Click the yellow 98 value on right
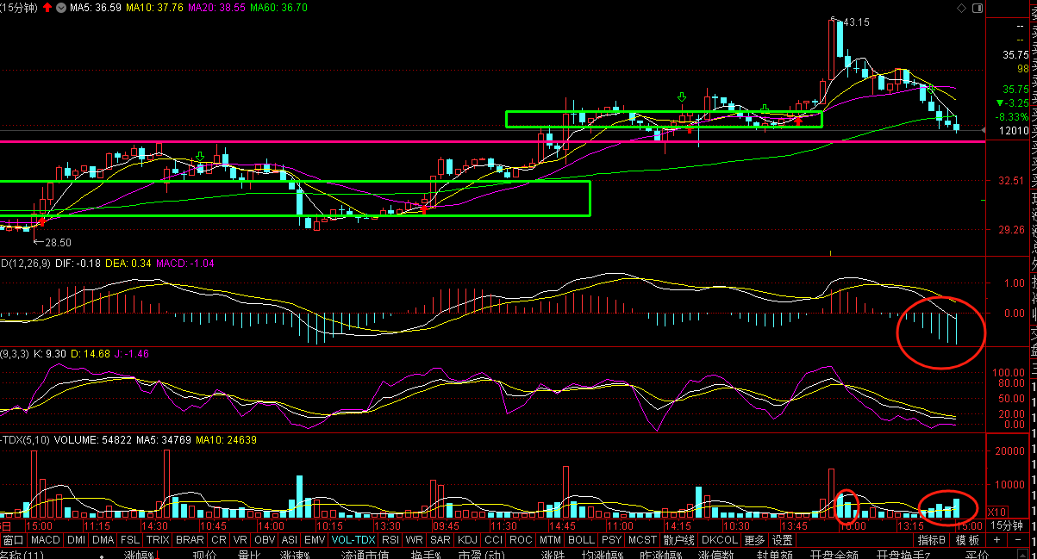 [x=1023, y=69]
